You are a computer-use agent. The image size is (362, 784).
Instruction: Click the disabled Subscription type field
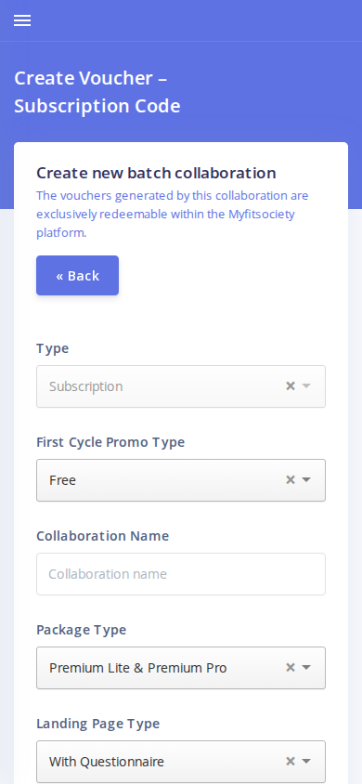(181, 386)
